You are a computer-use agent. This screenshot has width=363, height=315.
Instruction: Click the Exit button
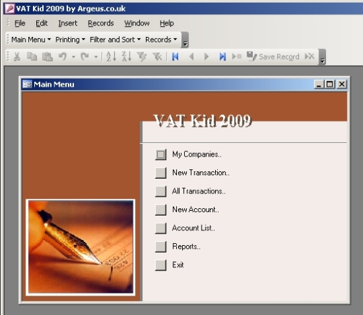pyautogui.click(x=161, y=265)
